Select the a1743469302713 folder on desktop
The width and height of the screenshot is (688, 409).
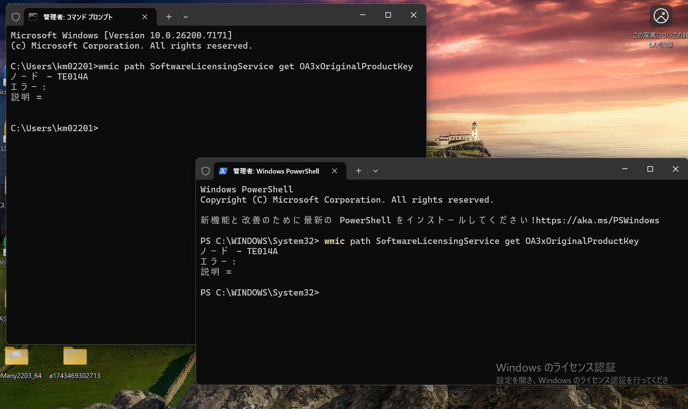[75, 363]
